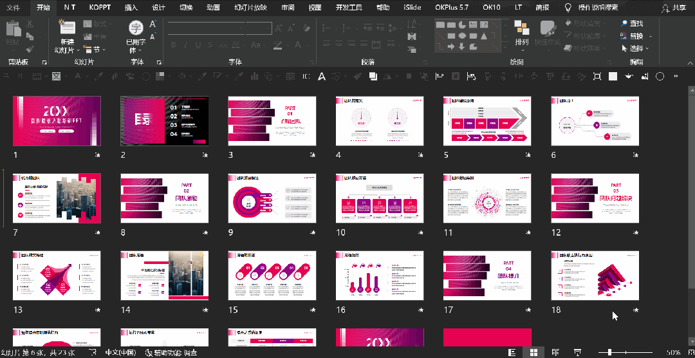695x358 pixels.
Task: Click the 查找 find magnifier icon
Action: [624, 23]
